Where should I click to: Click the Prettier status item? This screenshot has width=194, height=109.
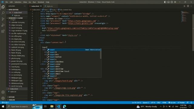[x=181, y=103]
